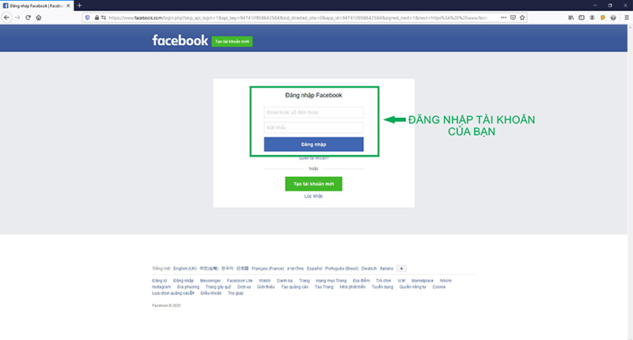Click Tạo tài khoản mới below hoặc

(x=313, y=184)
